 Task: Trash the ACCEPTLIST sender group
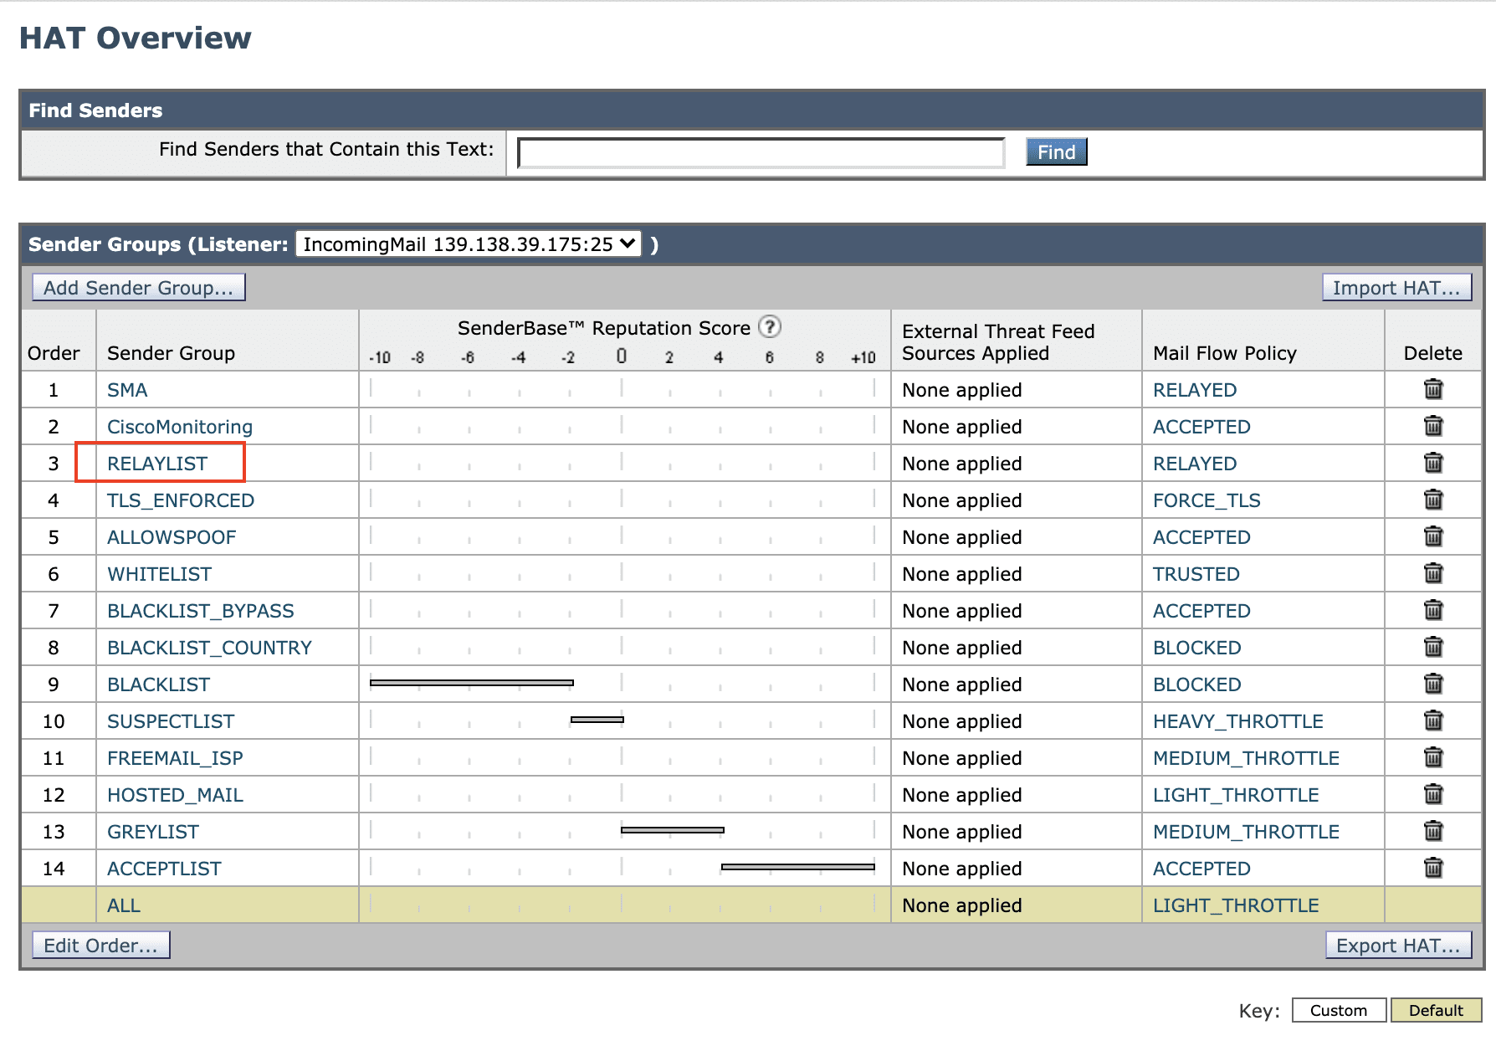click(x=1432, y=868)
